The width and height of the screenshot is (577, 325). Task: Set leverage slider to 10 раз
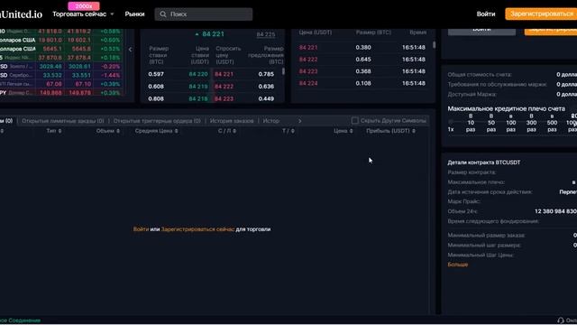(471, 123)
